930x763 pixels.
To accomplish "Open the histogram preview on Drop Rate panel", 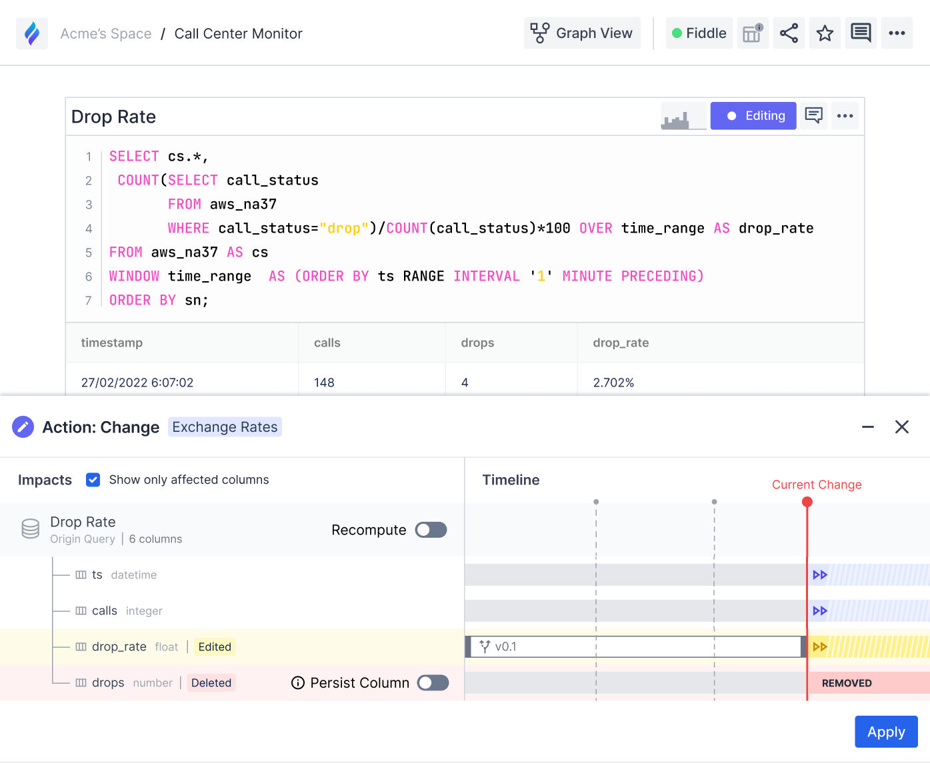I will 683,115.
